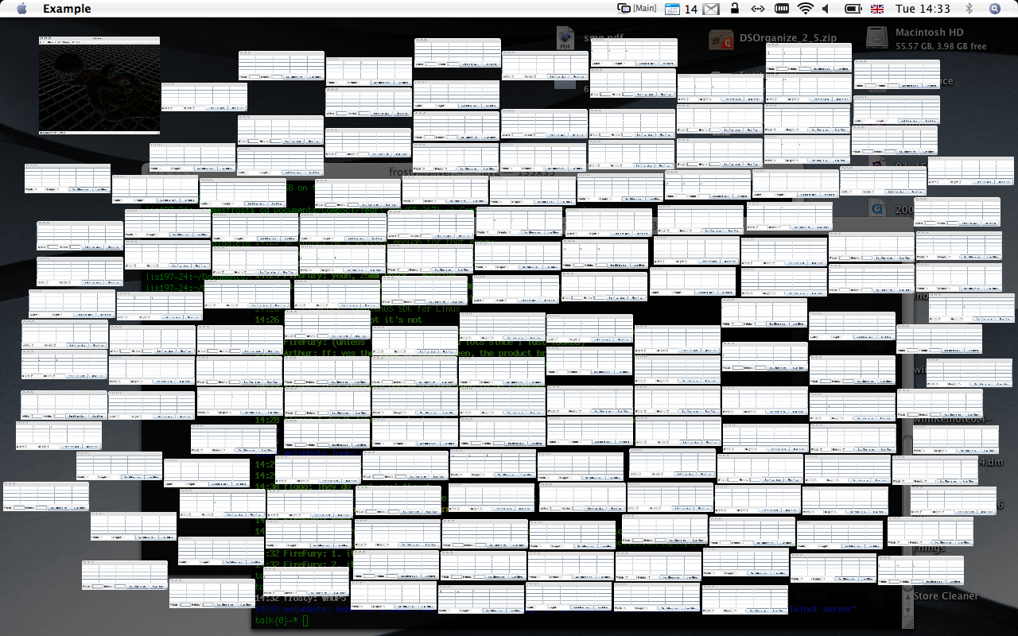Select the DSOrganize_2_5.zip file
The width and height of the screenshot is (1018, 636).
click(721, 38)
